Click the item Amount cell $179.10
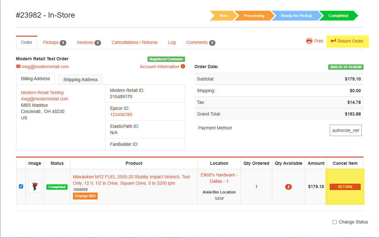 click(x=316, y=187)
